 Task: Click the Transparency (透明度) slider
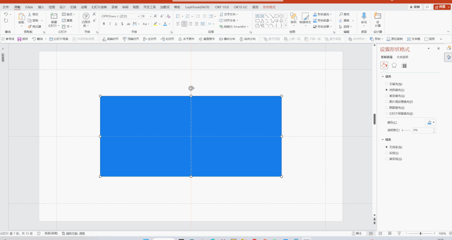tap(406, 130)
